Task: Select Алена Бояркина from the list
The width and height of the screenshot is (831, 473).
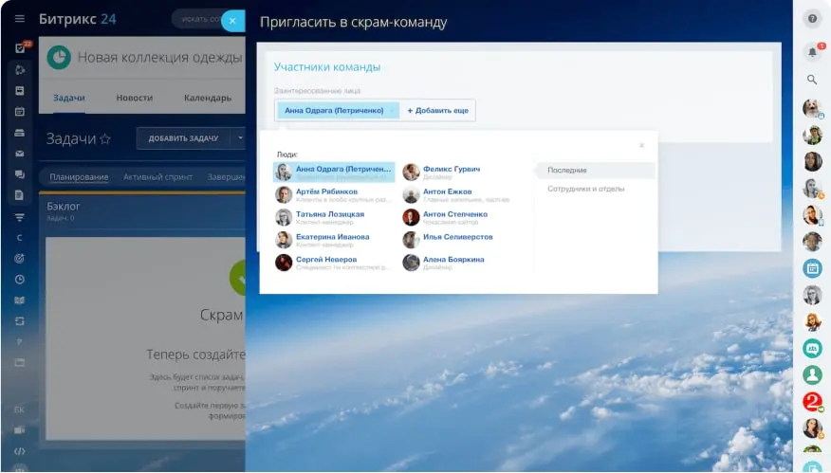Action: tap(452, 259)
